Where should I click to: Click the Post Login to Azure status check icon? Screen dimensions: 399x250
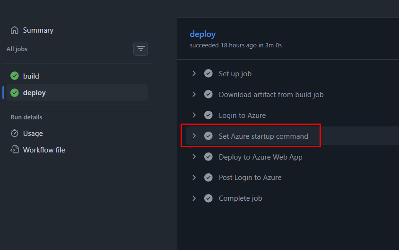click(208, 178)
